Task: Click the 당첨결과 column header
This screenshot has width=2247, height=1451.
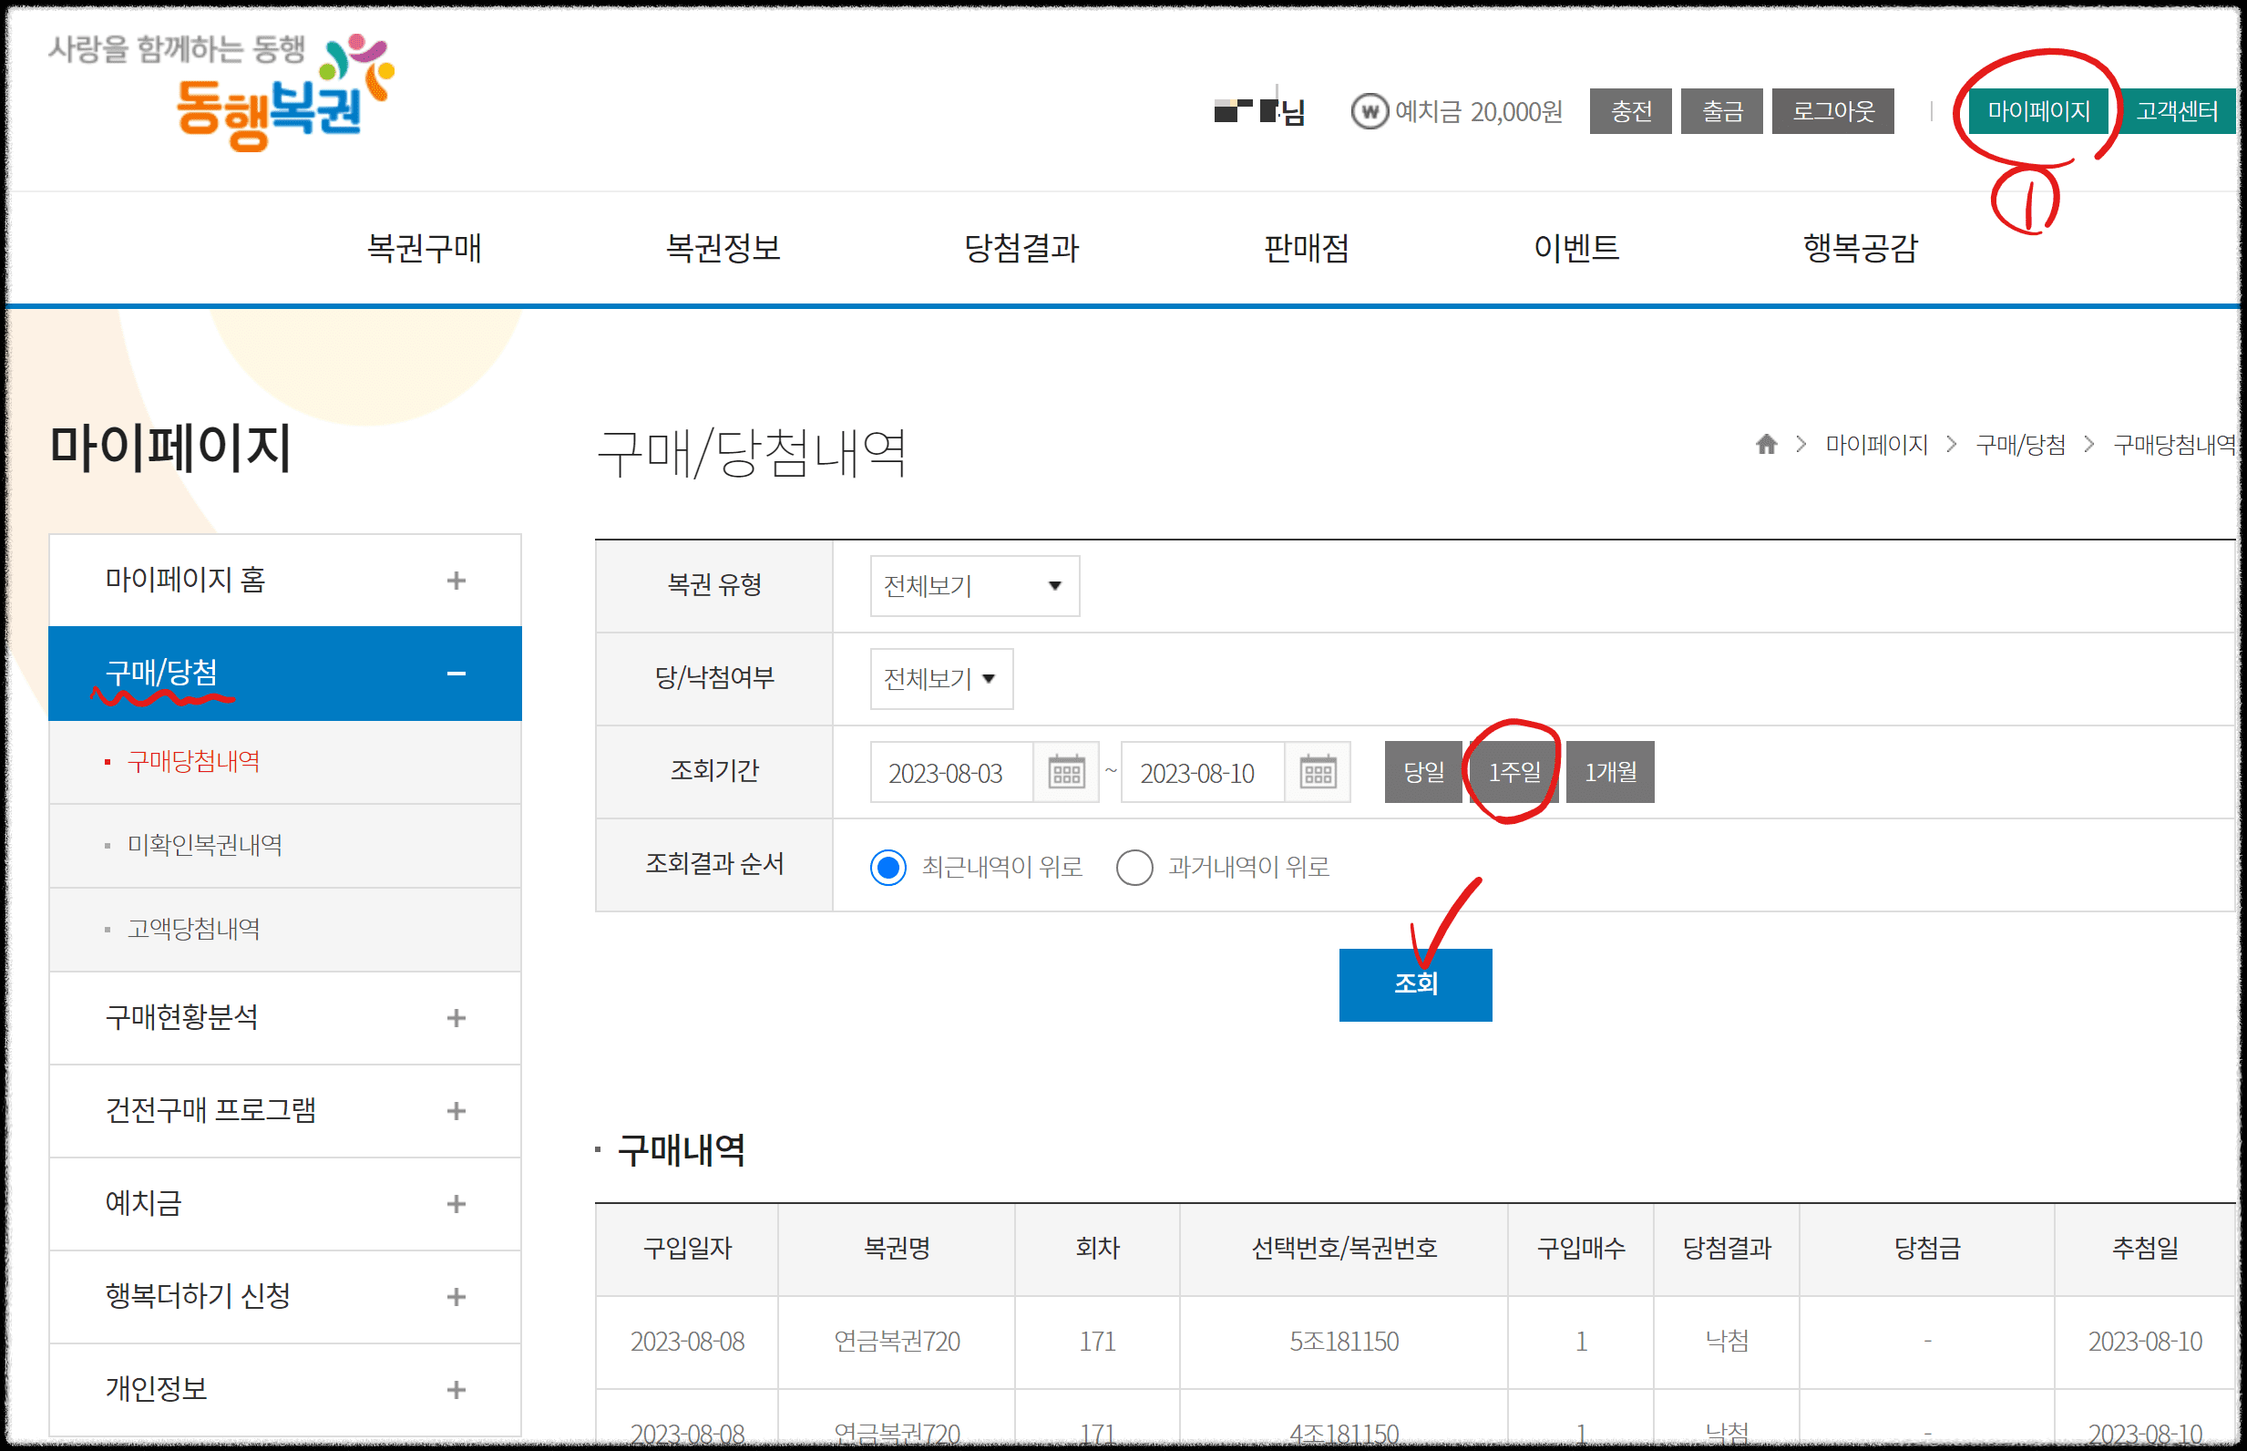Action: pyautogui.click(x=1727, y=1249)
